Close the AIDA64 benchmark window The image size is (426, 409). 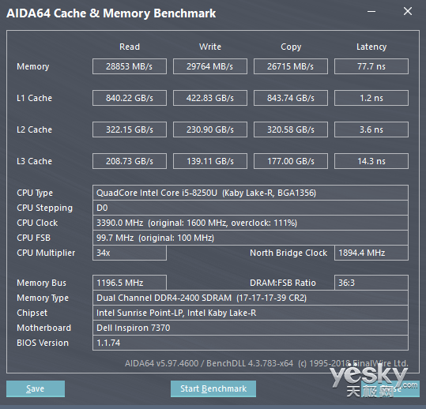408,11
